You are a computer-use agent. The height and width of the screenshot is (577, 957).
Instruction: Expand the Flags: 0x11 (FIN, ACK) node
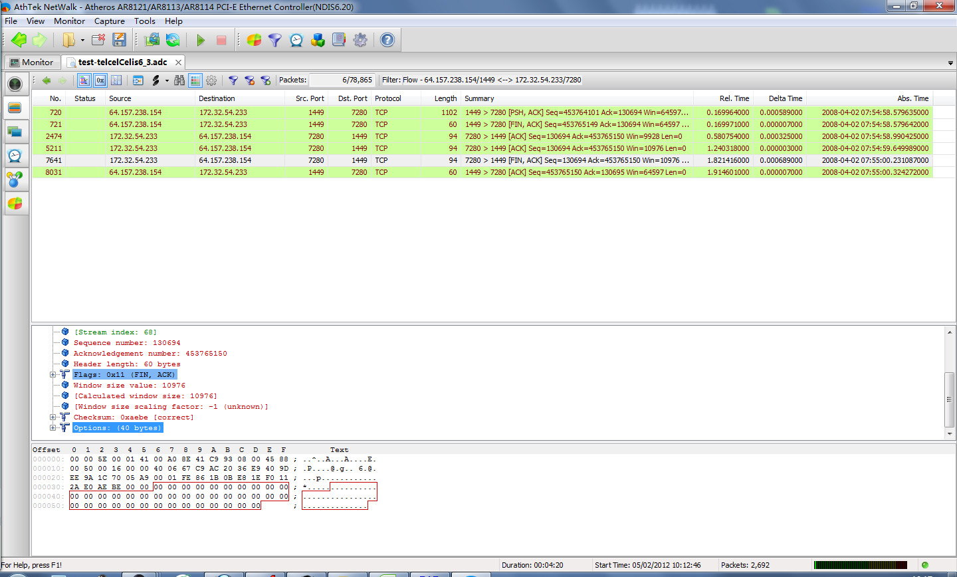tap(53, 375)
